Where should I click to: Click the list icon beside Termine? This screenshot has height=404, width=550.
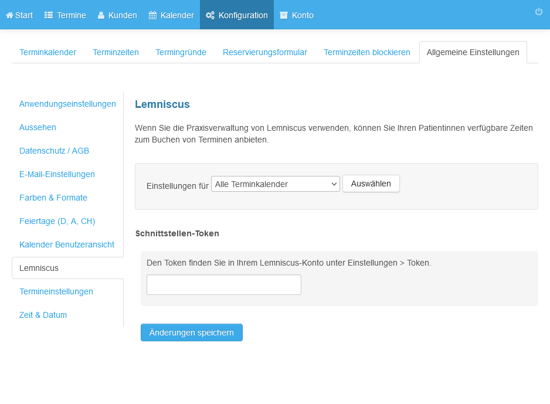[x=49, y=15]
